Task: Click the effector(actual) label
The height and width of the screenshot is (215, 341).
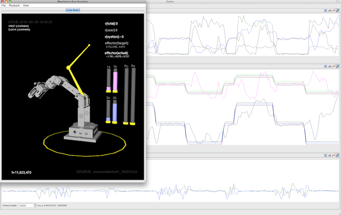Action: pyautogui.click(x=117, y=53)
